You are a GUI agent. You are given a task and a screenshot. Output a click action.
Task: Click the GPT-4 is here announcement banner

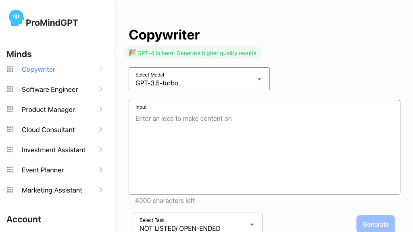192,53
